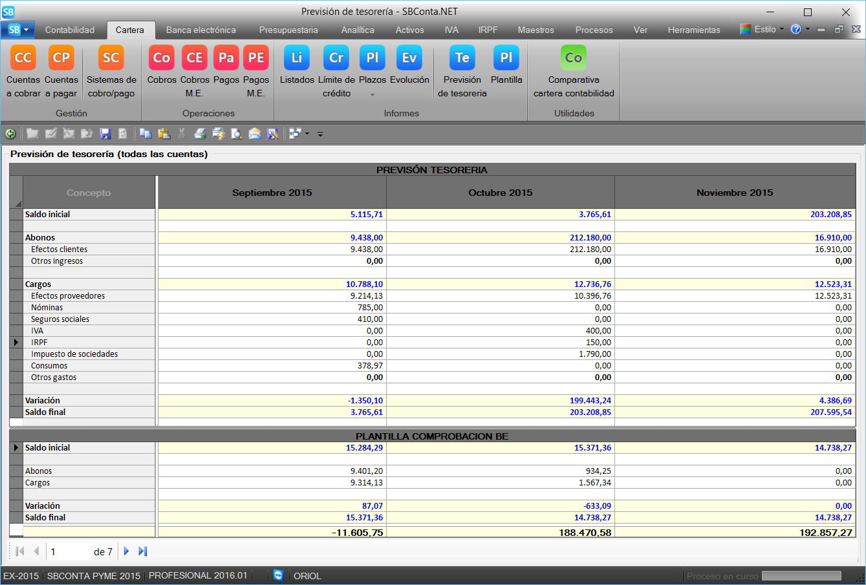The image size is (866, 585).
Task: Click the Cobros M.E. icon (CE)
Action: click(x=194, y=58)
